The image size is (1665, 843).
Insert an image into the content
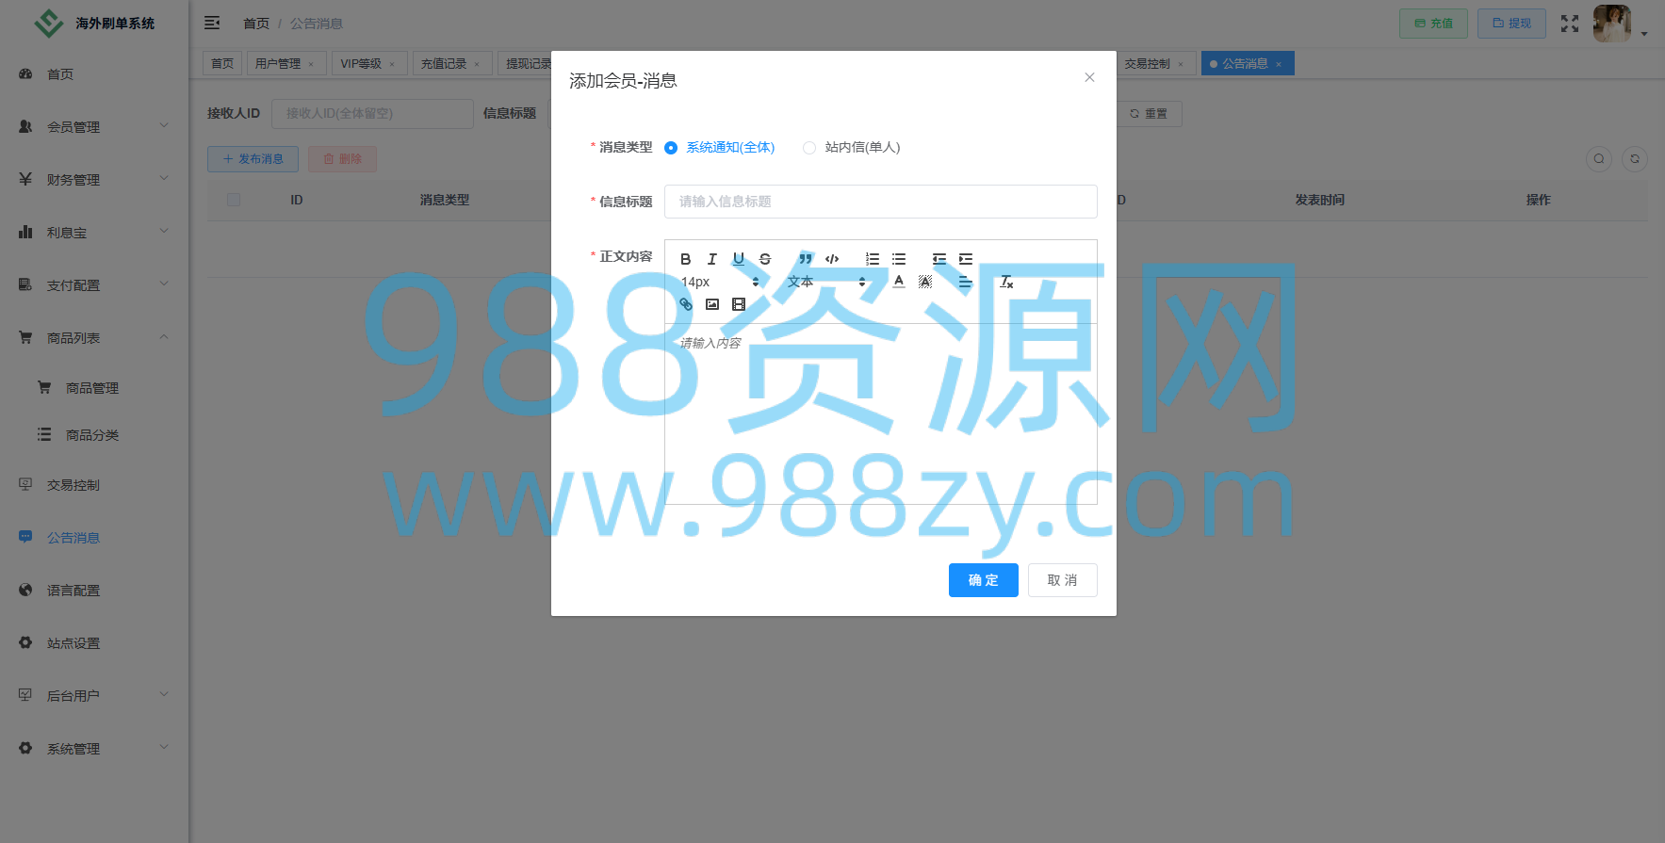click(x=712, y=304)
